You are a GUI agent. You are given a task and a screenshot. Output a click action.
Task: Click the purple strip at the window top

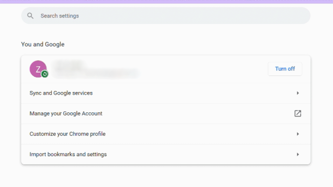(x=166, y=2)
